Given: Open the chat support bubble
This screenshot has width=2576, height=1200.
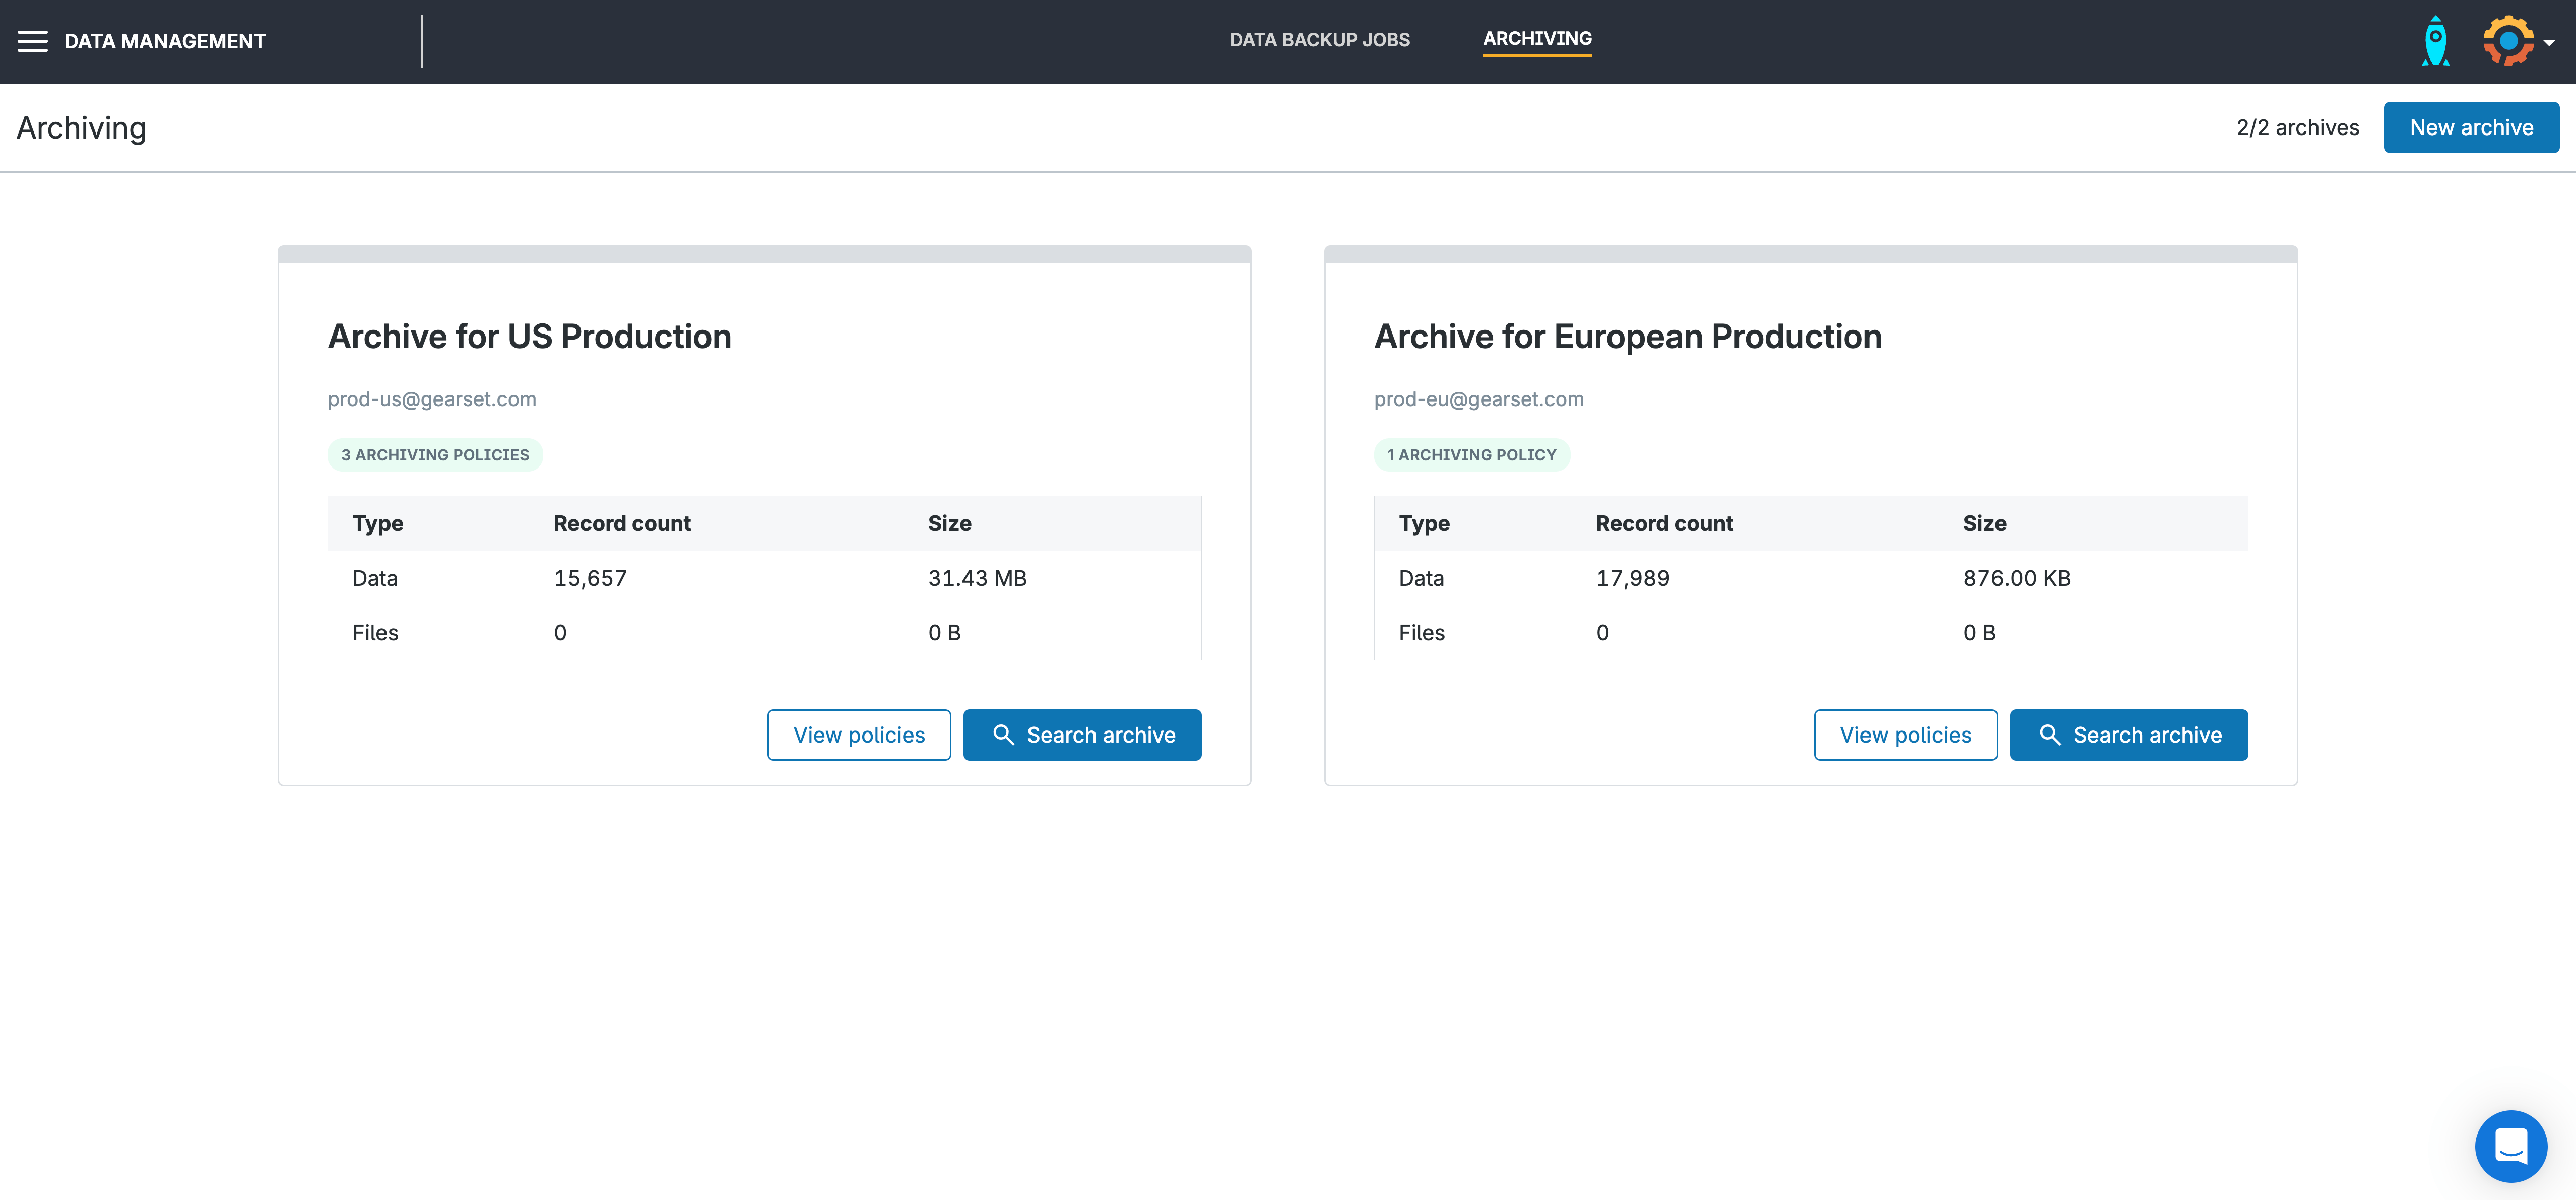Looking at the screenshot, I should (x=2510, y=1146).
